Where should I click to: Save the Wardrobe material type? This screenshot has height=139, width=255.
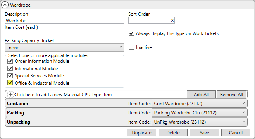pyautogui.click(x=204, y=132)
